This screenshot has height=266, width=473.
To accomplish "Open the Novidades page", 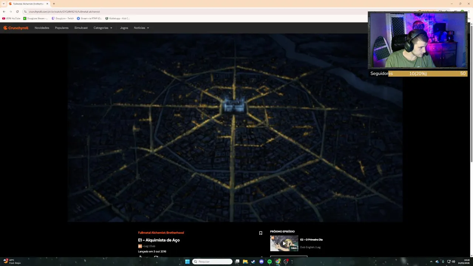I will (42, 28).
